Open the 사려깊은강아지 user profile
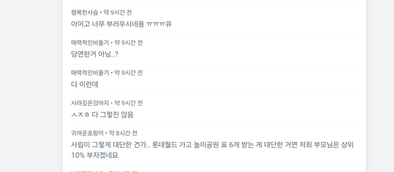 [x=90, y=103]
